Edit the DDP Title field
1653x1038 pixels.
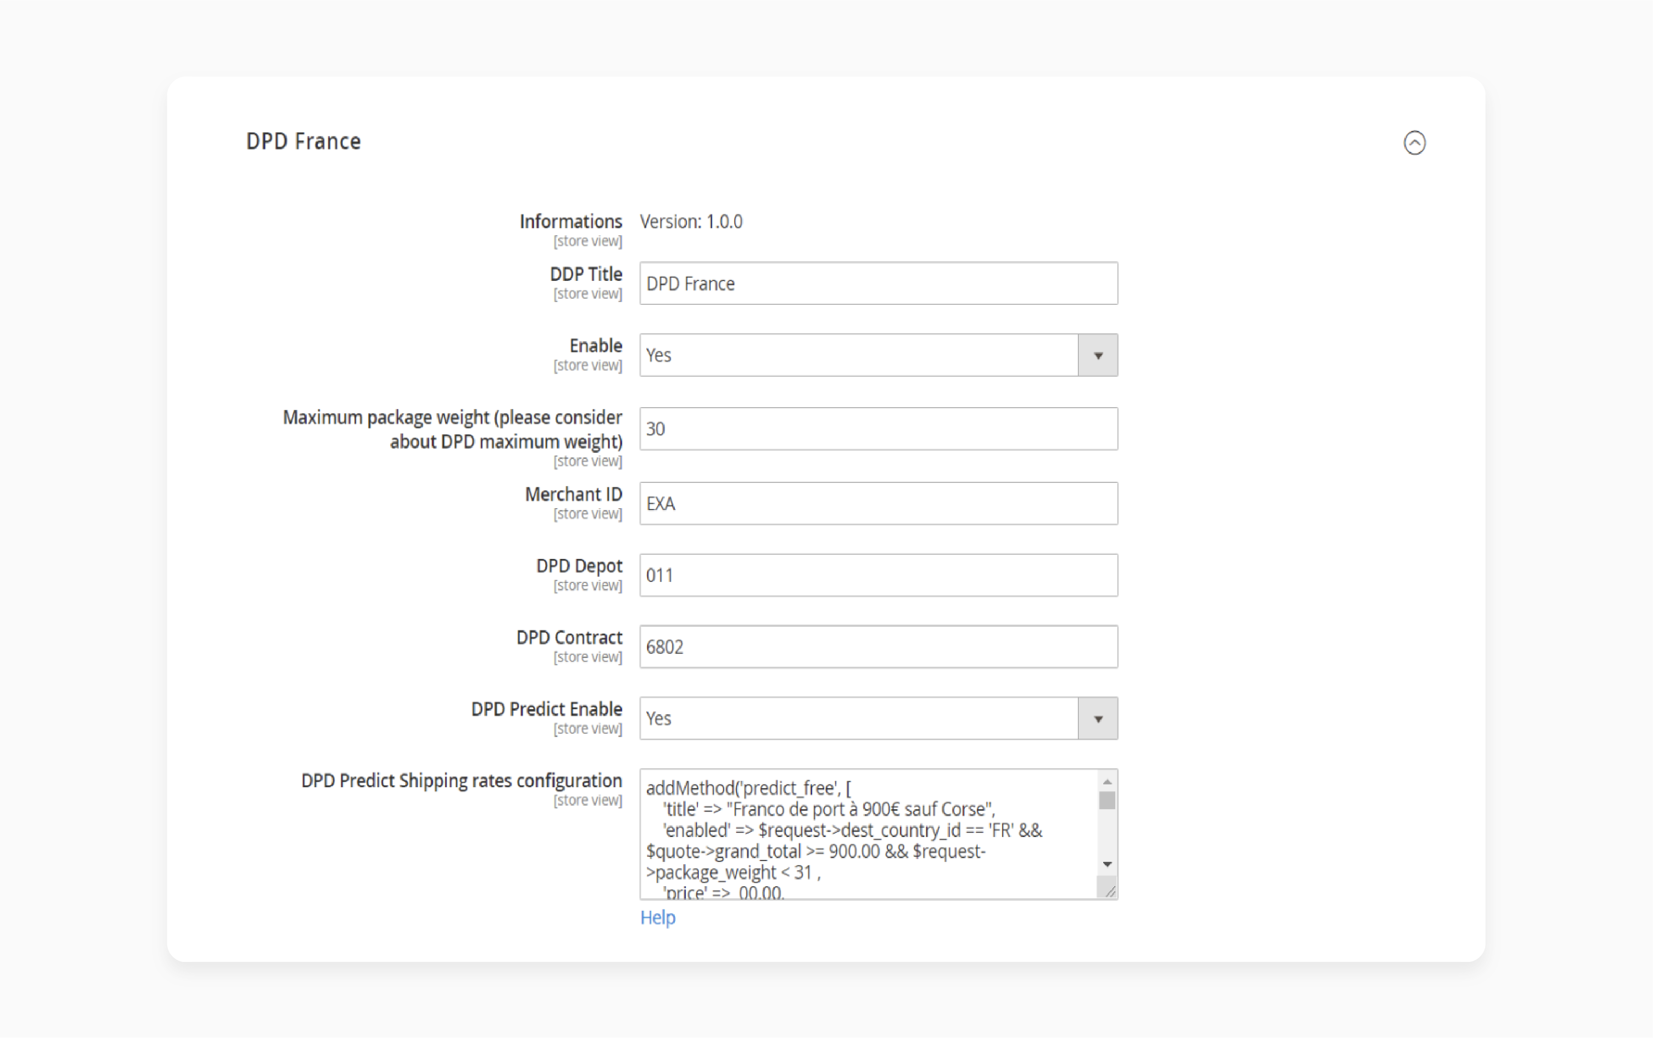point(879,284)
